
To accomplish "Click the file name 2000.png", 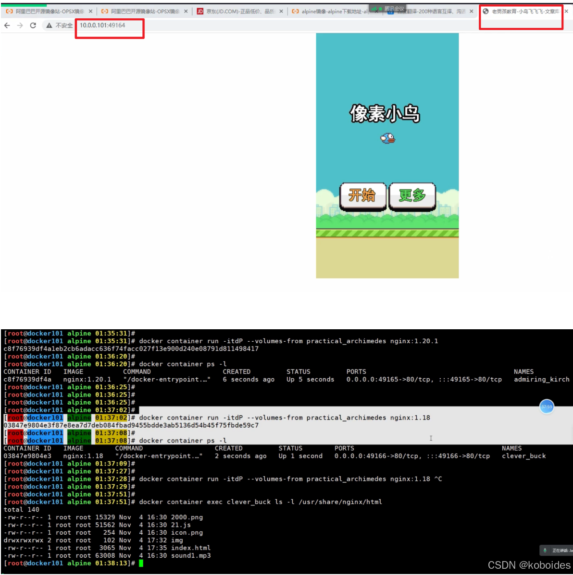I will (187, 517).
